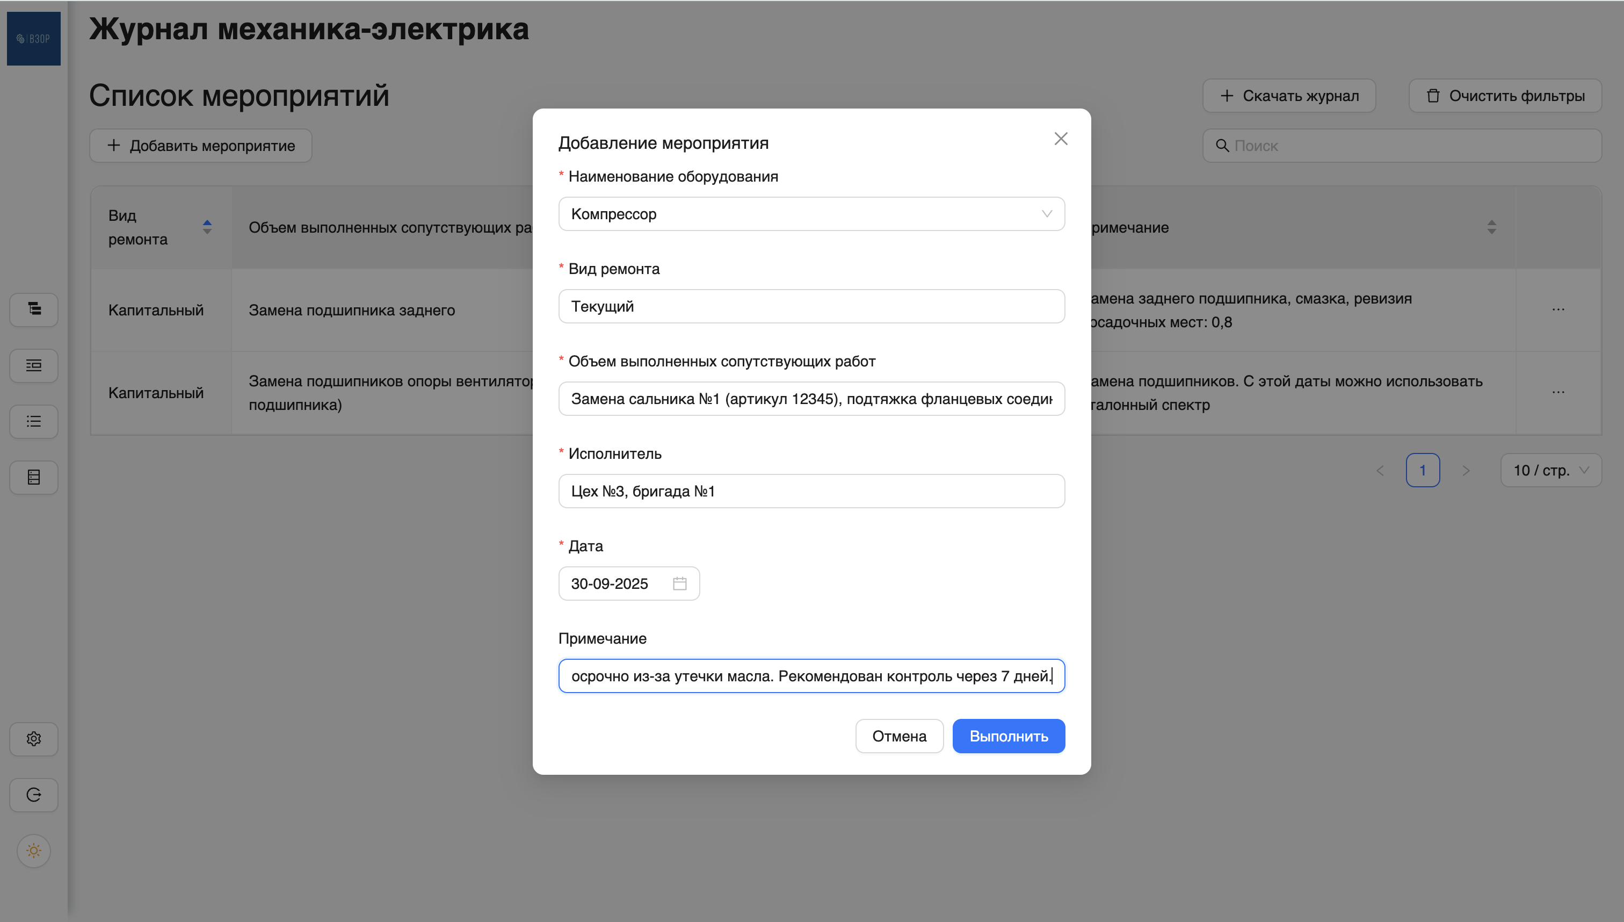Click the Примечание text input in the dialog
This screenshot has width=1624, height=922.
[811, 676]
